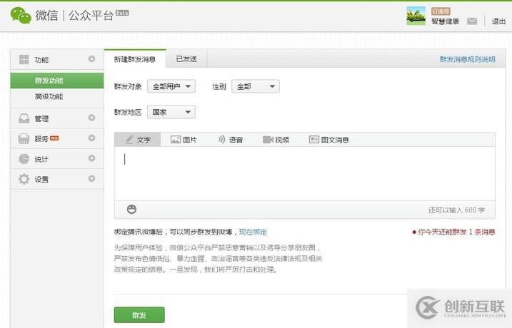This screenshot has width=512, height=328.
Task: Open 高级功能 in the sidebar
Action: pos(49,96)
